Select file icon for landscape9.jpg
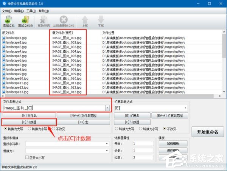This screenshot has height=171, width=227. (4, 74)
